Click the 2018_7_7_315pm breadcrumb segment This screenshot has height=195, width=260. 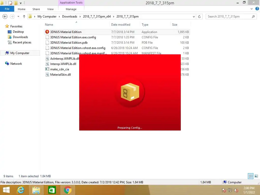coord(127,17)
